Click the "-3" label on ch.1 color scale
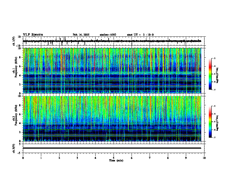 click(x=214, y=58)
